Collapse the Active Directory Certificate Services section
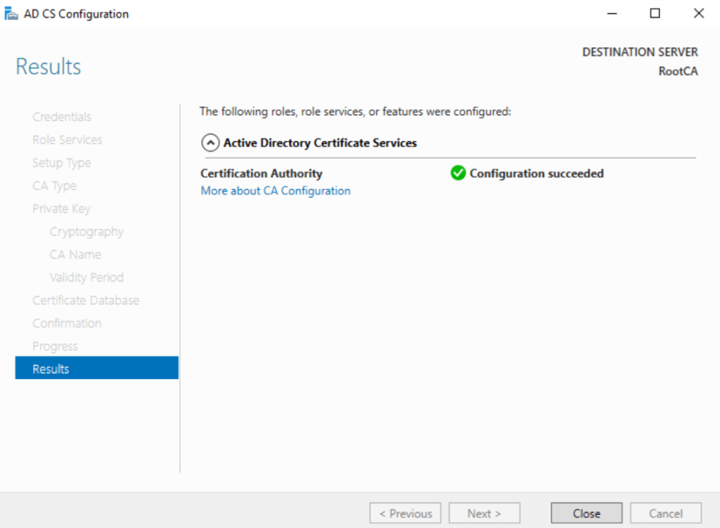The width and height of the screenshot is (720, 528). point(210,143)
